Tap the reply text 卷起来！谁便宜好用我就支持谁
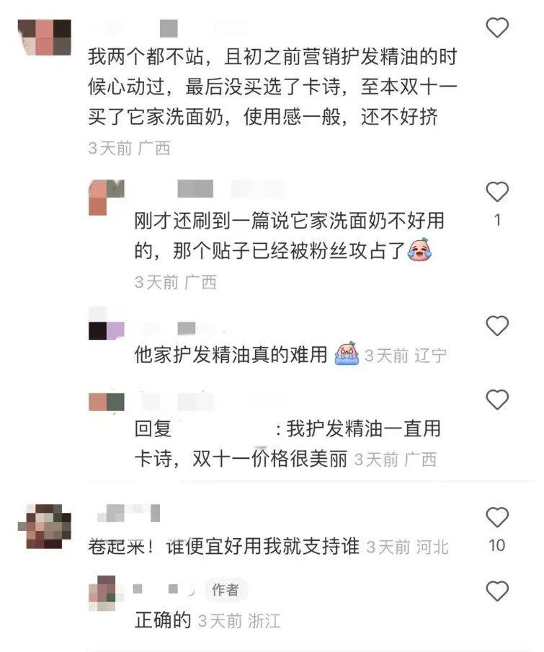The height and width of the screenshot is (652, 544). (x=223, y=545)
